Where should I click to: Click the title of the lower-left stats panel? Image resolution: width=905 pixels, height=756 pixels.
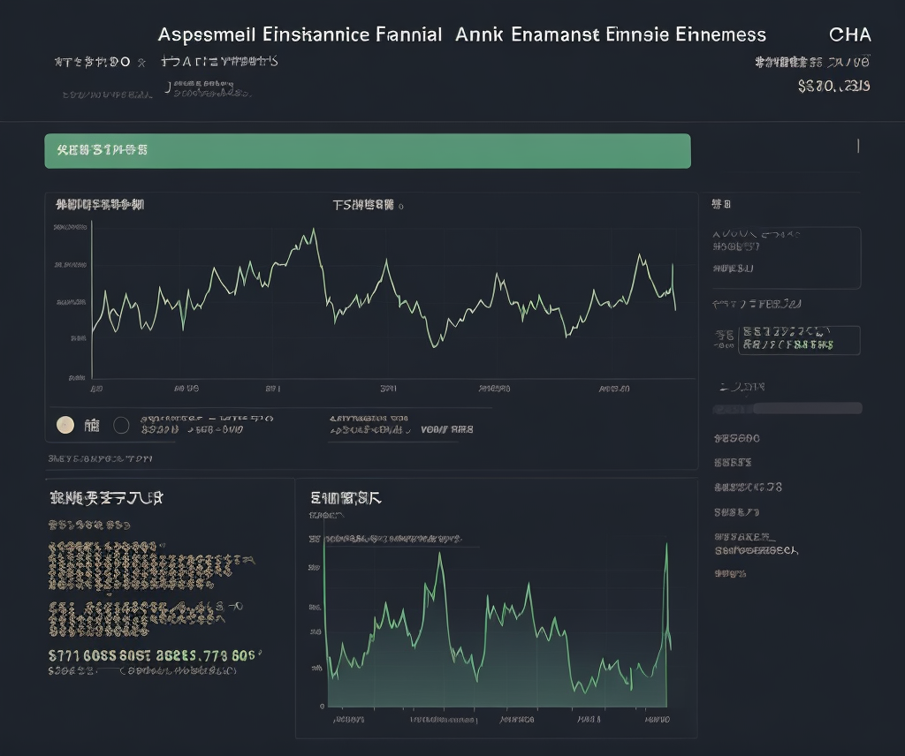pyautogui.click(x=107, y=498)
